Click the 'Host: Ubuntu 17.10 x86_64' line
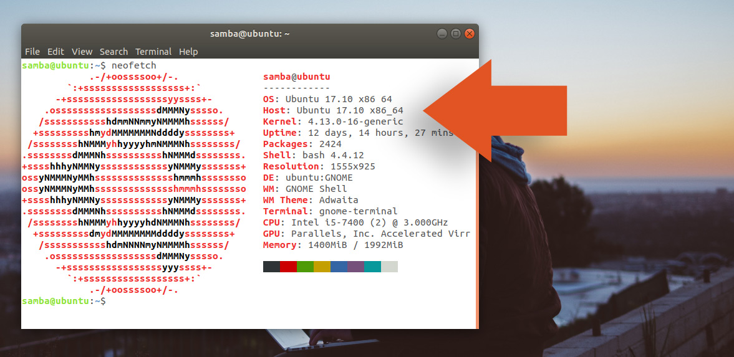This screenshot has height=357, width=734. click(x=333, y=110)
